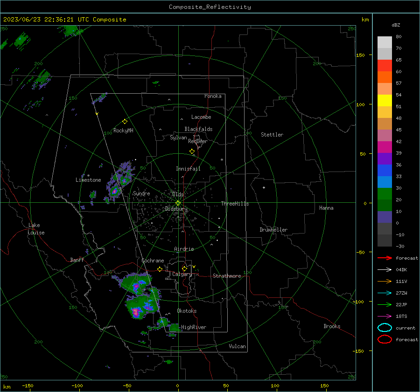Screen dimensions: 420x392
Task: Select the light gray 80-70 dBZ swatch
Action: (385, 42)
